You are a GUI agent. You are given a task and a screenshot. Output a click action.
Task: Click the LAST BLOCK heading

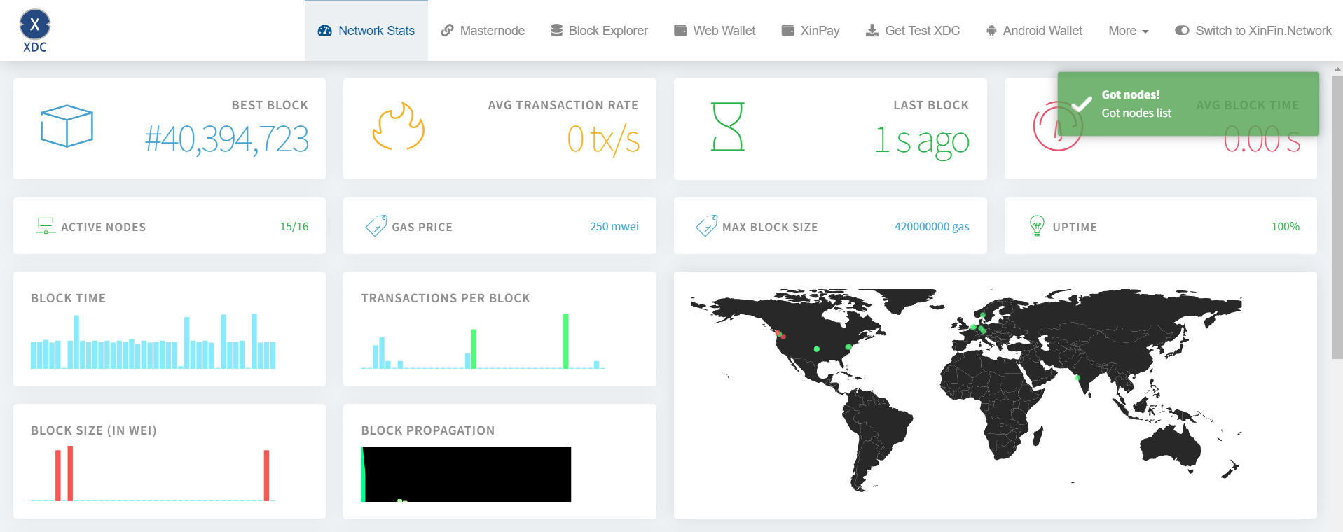[x=931, y=105]
